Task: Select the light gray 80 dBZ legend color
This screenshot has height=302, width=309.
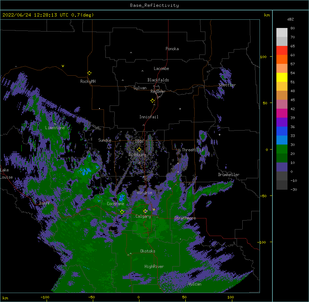Action: tap(282, 33)
